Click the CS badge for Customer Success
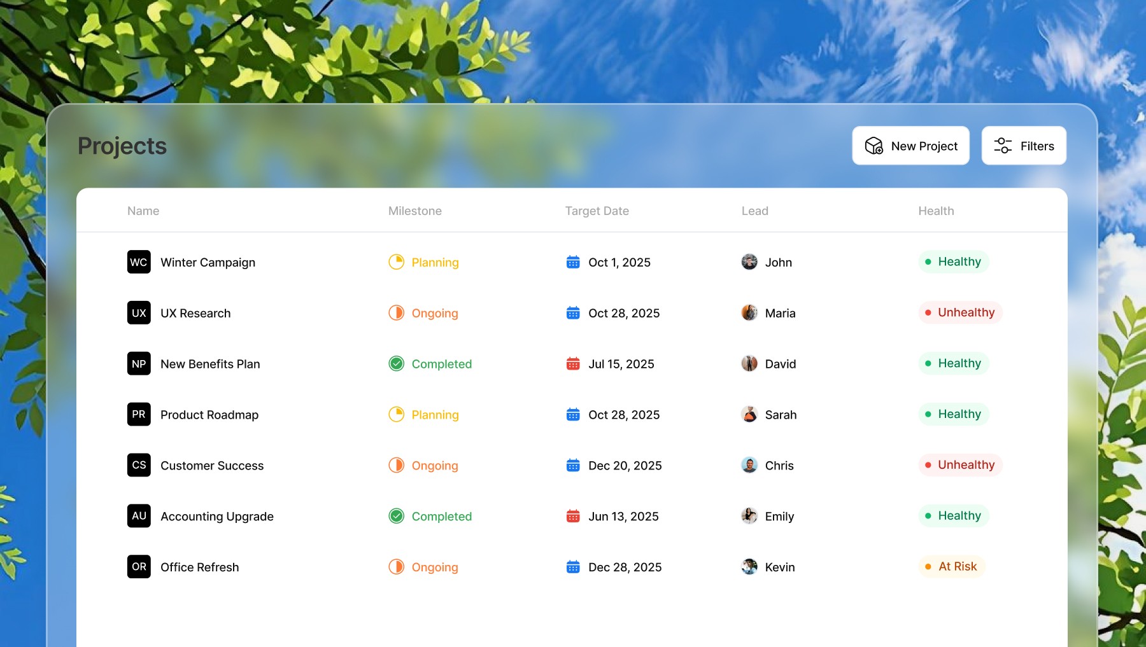Image resolution: width=1146 pixels, height=647 pixels. pyautogui.click(x=139, y=465)
